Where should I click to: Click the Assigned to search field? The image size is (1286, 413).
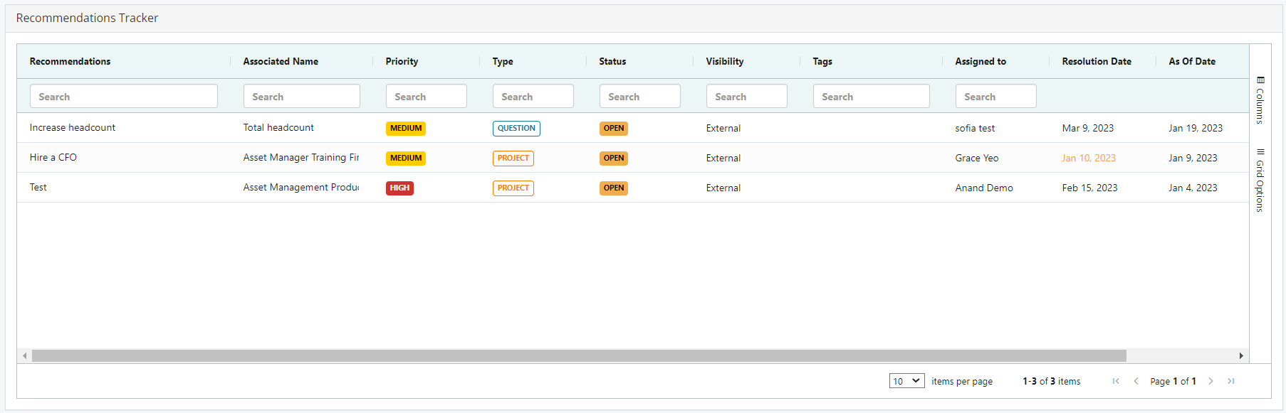(995, 96)
